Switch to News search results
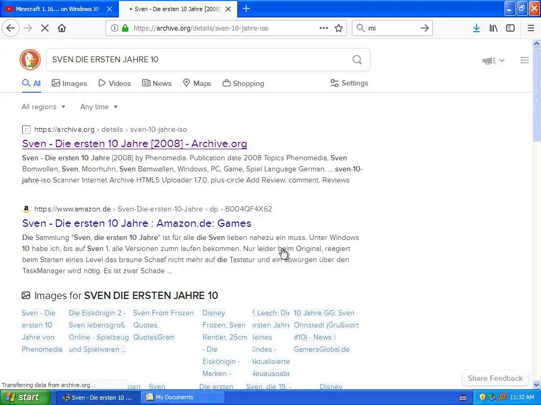 point(156,83)
